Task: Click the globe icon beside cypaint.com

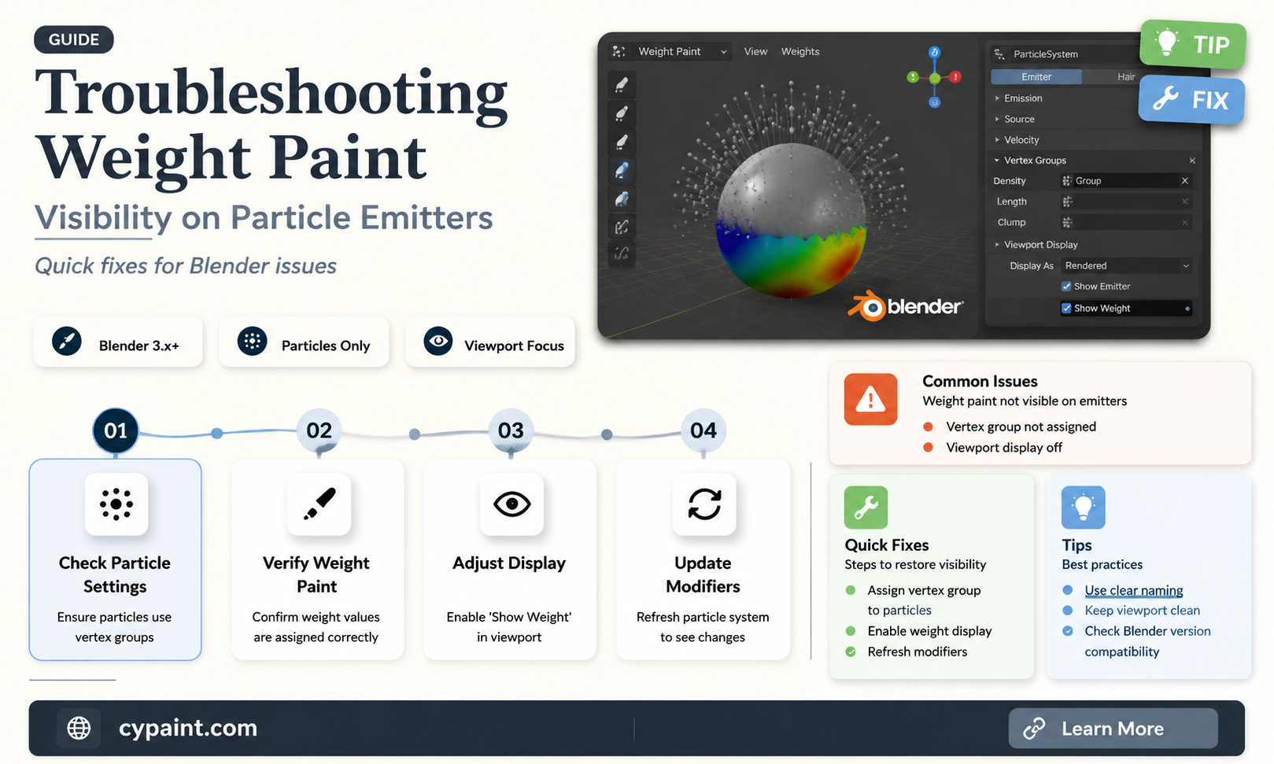Action: [79, 728]
